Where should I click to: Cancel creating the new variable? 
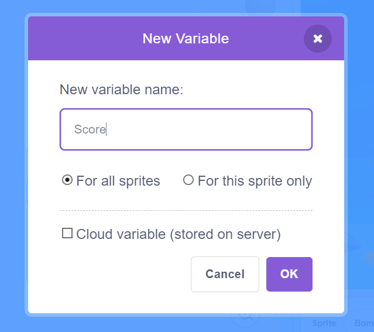(225, 274)
